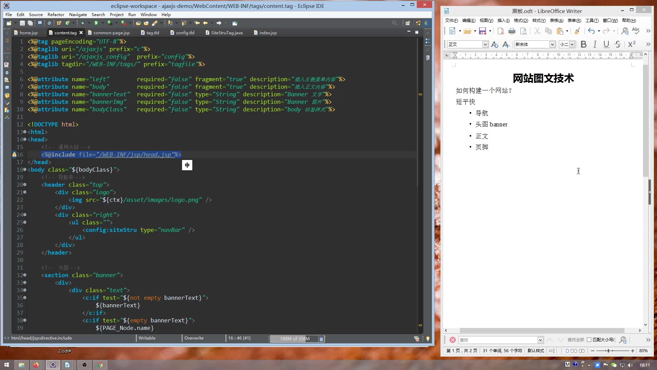The width and height of the screenshot is (657, 370).
Task: Toggle Underline formatting in Writer
Action: tap(606, 44)
